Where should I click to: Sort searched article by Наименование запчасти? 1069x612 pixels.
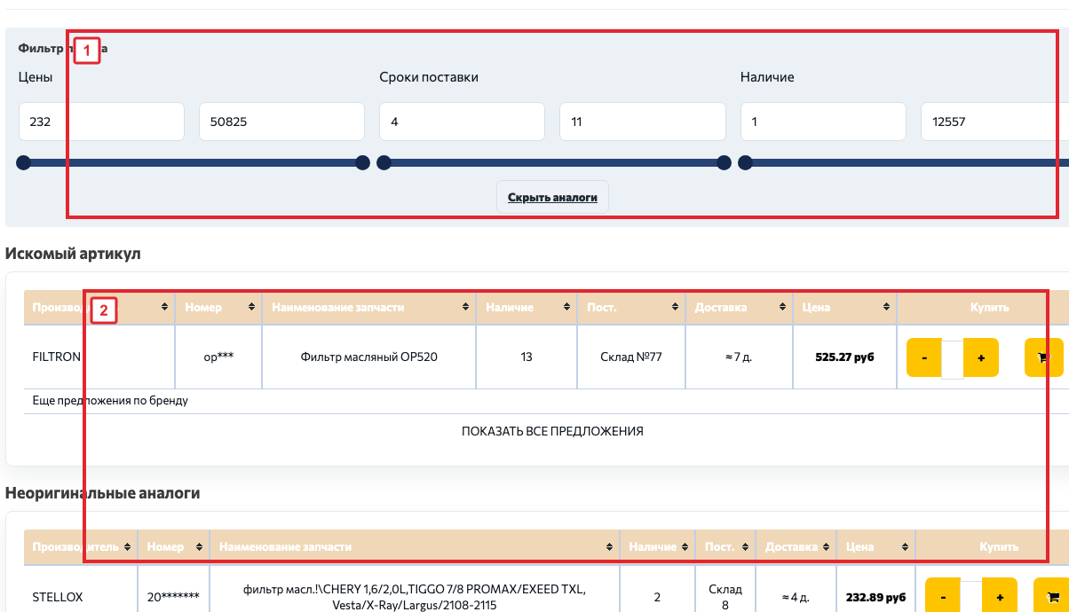[368, 307]
